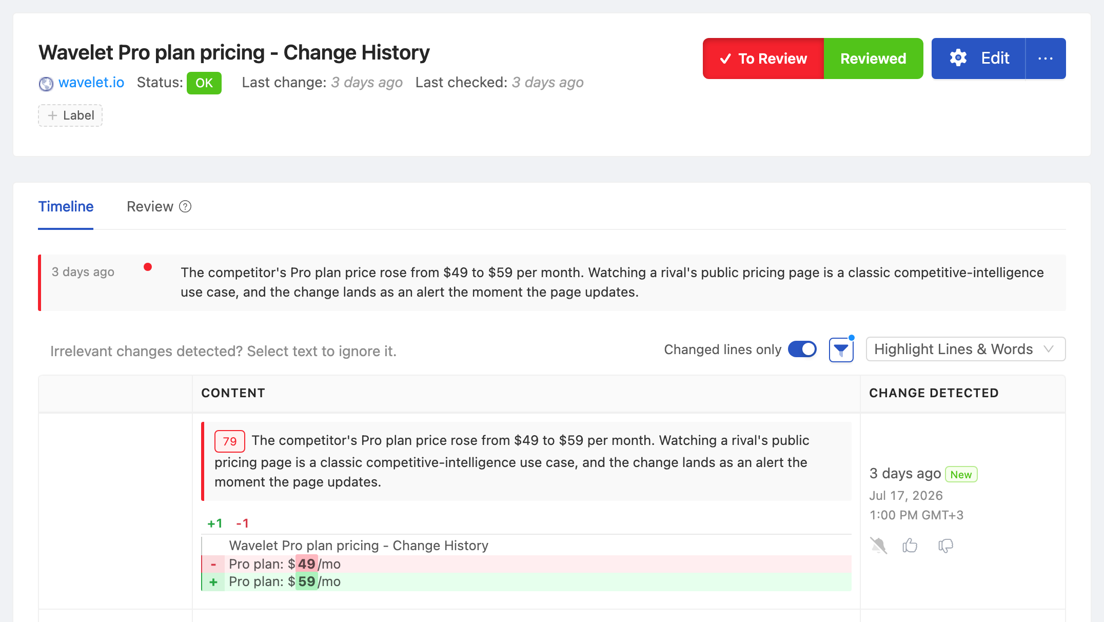Click the red 79 score badge

pyautogui.click(x=230, y=441)
